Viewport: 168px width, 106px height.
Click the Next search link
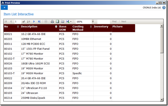coord(124,22)
